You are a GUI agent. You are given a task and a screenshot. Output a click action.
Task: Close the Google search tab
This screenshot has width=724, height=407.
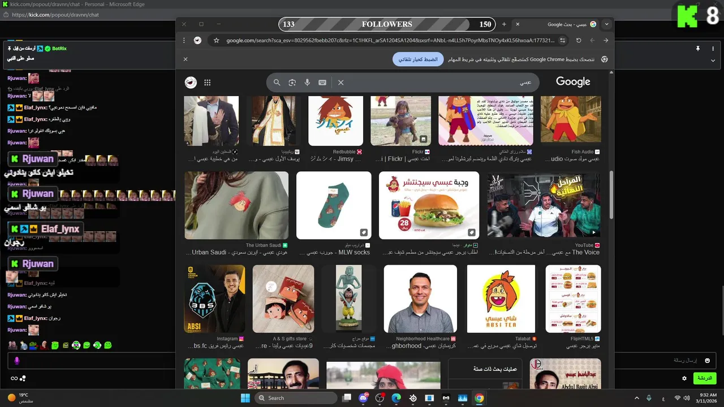518,24
